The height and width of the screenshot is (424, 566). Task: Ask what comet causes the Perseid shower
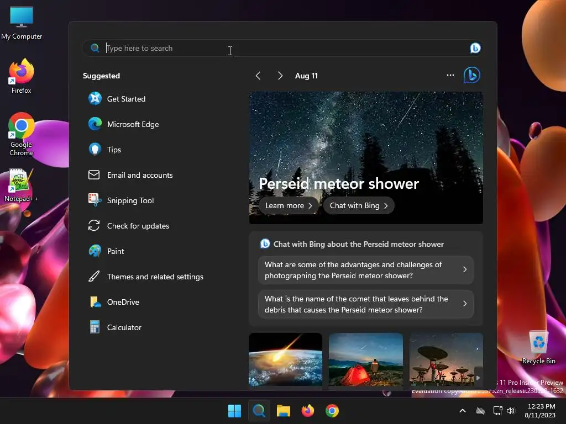[x=366, y=304]
